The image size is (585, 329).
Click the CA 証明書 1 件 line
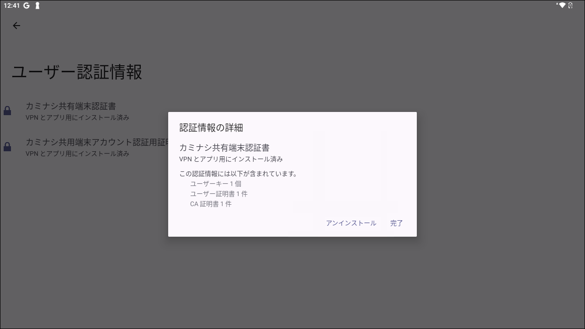211,204
